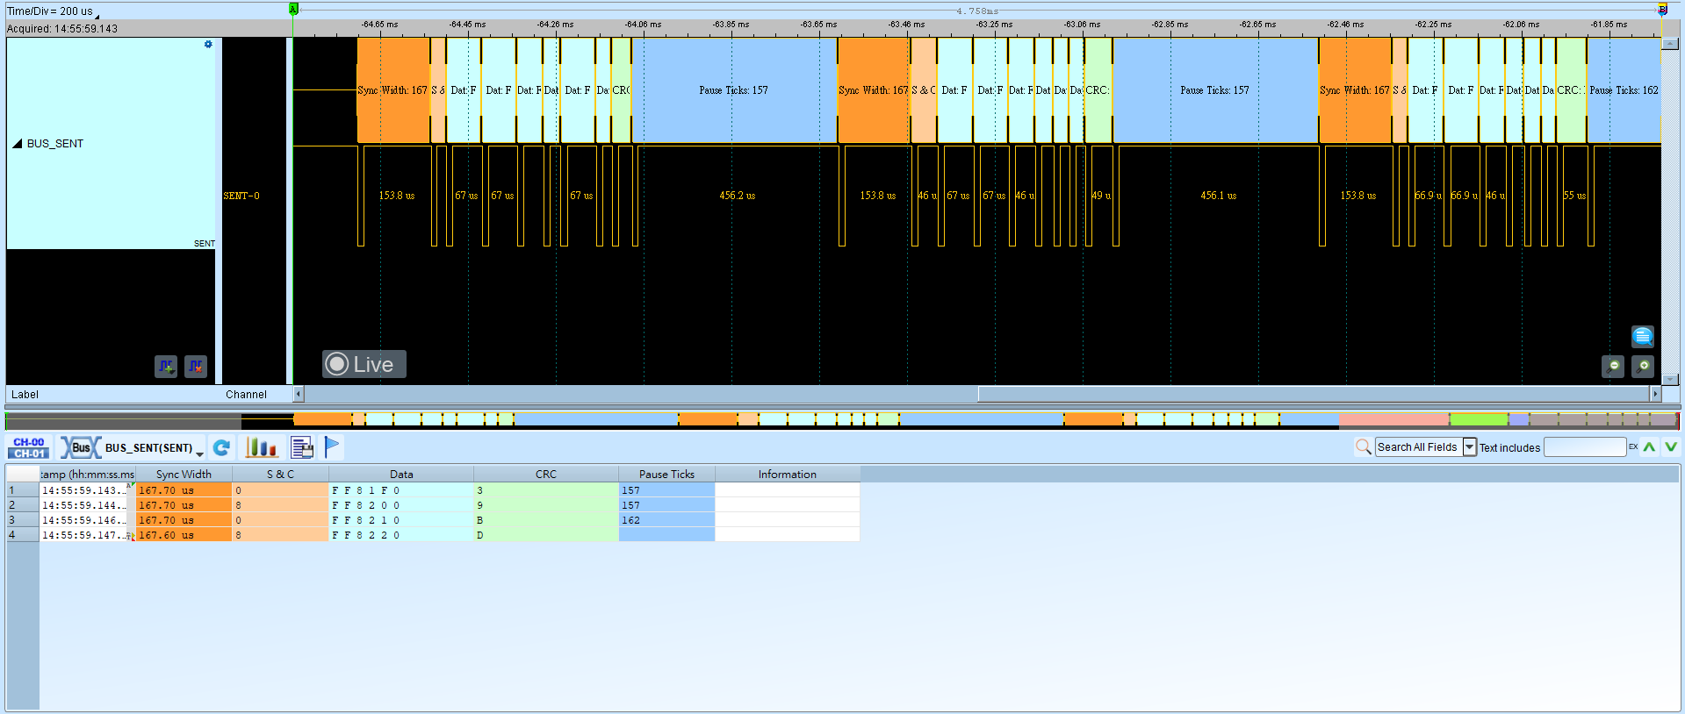Click pause ticks cell '162'

pos(666,520)
